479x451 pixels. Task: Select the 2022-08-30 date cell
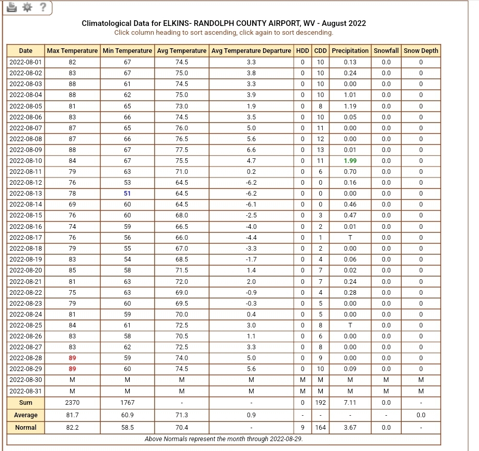[x=25, y=380]
